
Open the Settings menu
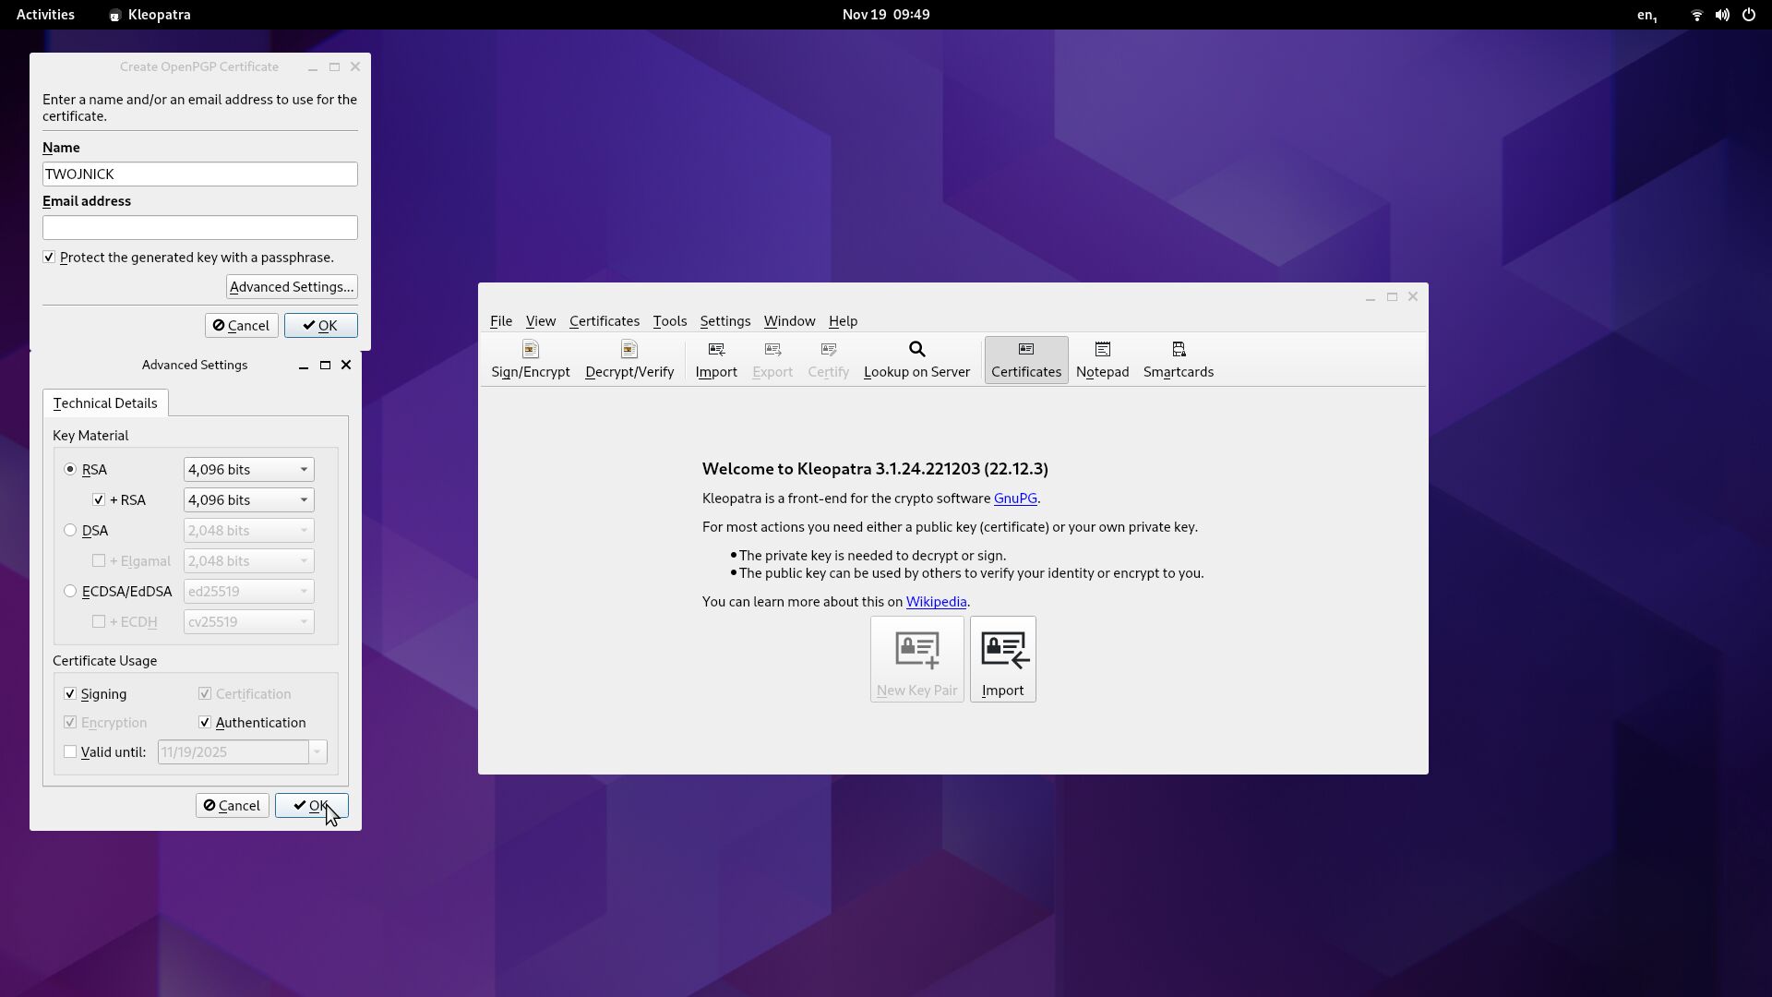[724, 321]
